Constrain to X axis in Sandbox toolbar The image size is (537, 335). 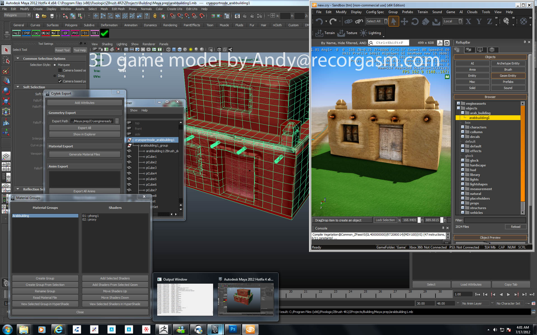(468, 21)
